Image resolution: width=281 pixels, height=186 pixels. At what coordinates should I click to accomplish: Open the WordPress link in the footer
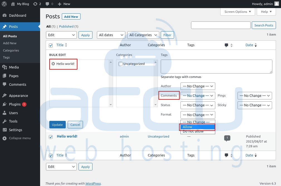tap(93, 183)
